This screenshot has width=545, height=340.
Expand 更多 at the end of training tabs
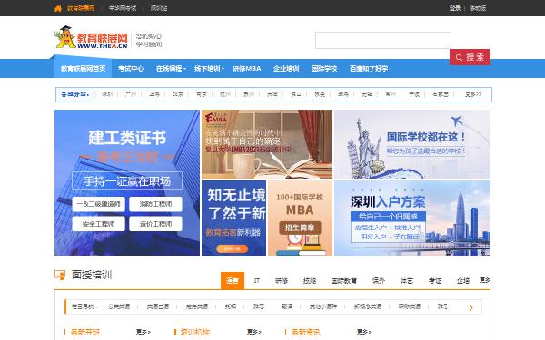(x=484, y=280)
